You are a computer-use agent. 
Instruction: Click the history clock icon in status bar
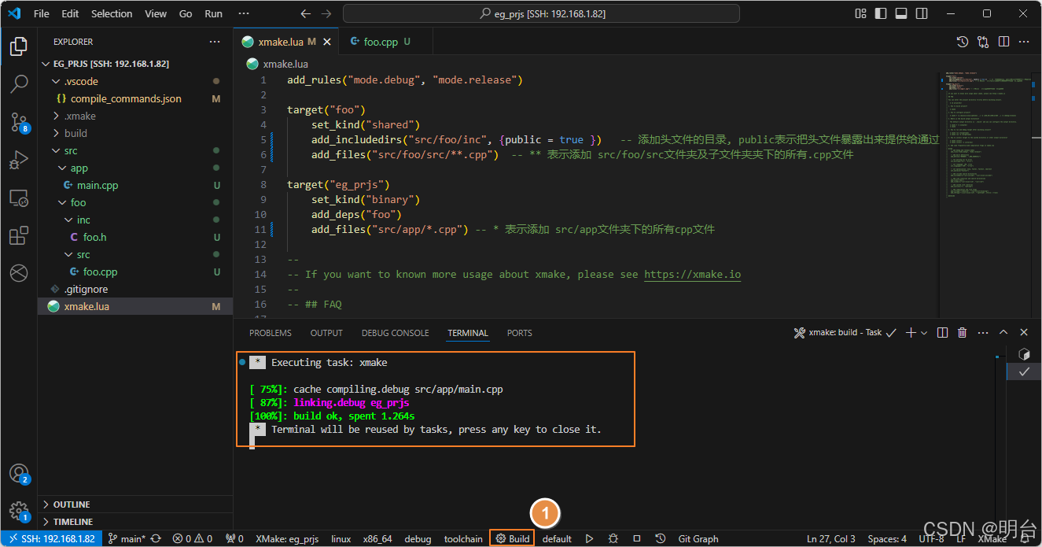coord(661,538)
